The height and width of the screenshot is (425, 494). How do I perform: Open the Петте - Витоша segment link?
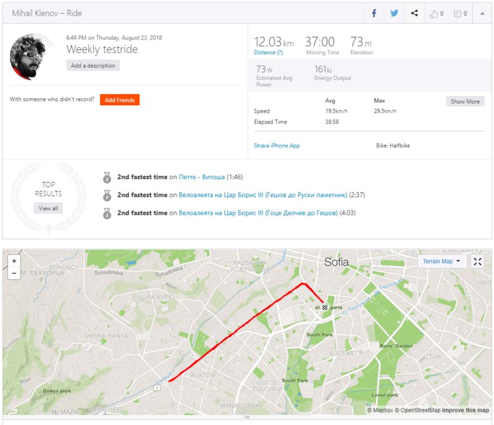(x=202, y=177)
